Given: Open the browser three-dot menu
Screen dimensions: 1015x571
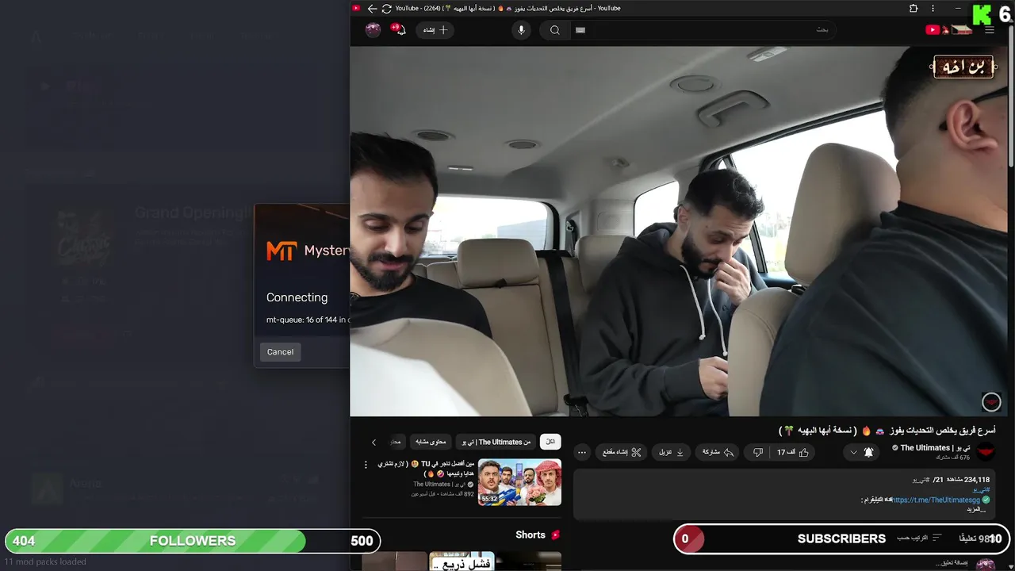Looking at the screenshot, I should point(933,9).
